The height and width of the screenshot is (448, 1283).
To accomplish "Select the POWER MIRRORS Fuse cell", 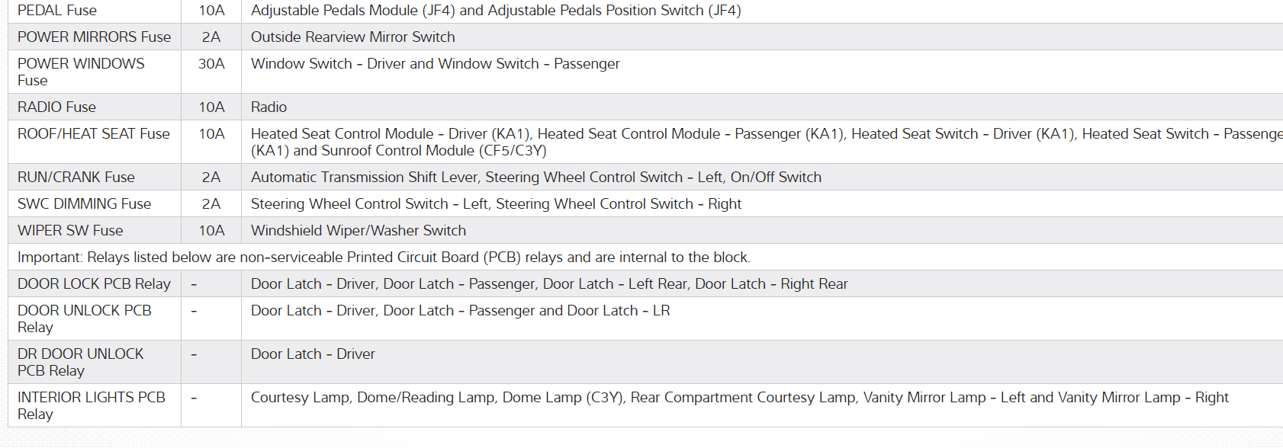I will click(94, 37).
